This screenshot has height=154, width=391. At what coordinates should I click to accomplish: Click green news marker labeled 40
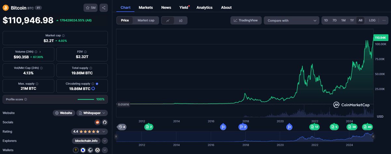367,127
